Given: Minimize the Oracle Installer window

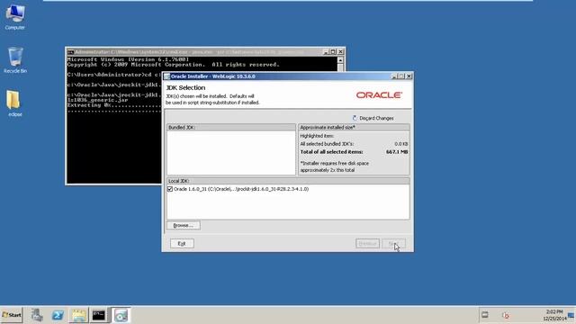Looking at the screenshot, I should coord(394,76).
